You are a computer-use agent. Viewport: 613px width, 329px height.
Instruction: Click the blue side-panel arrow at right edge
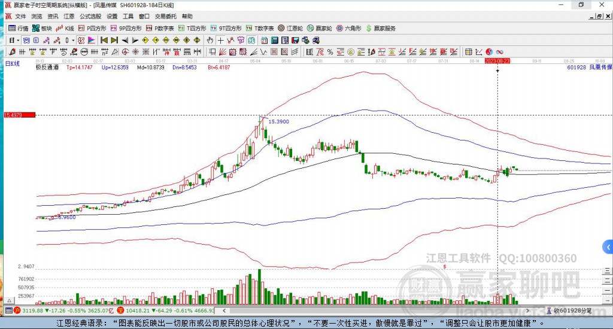click(608, 246)
